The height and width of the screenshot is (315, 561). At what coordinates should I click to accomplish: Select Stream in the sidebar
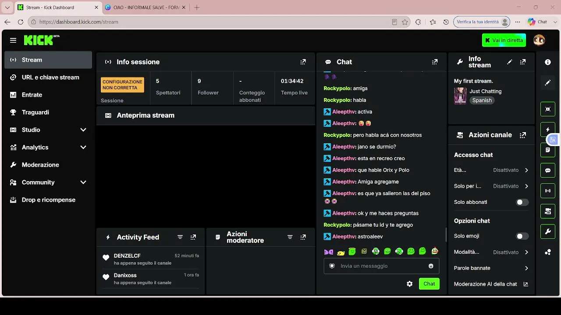pos(48,60)
